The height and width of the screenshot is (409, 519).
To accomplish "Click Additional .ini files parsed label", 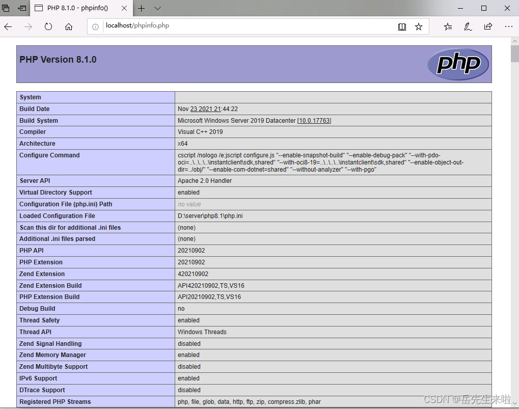I will pyautogui.click(x=57, y=238).
